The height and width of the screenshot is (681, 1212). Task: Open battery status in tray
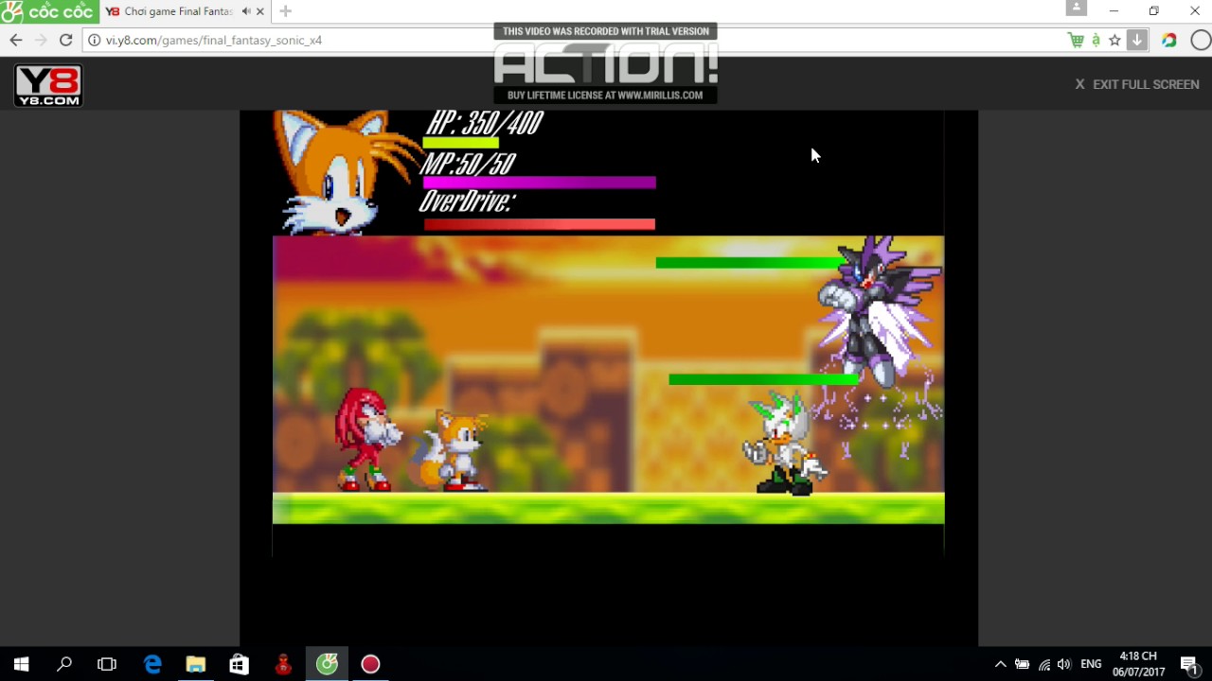pos(1022,664)
